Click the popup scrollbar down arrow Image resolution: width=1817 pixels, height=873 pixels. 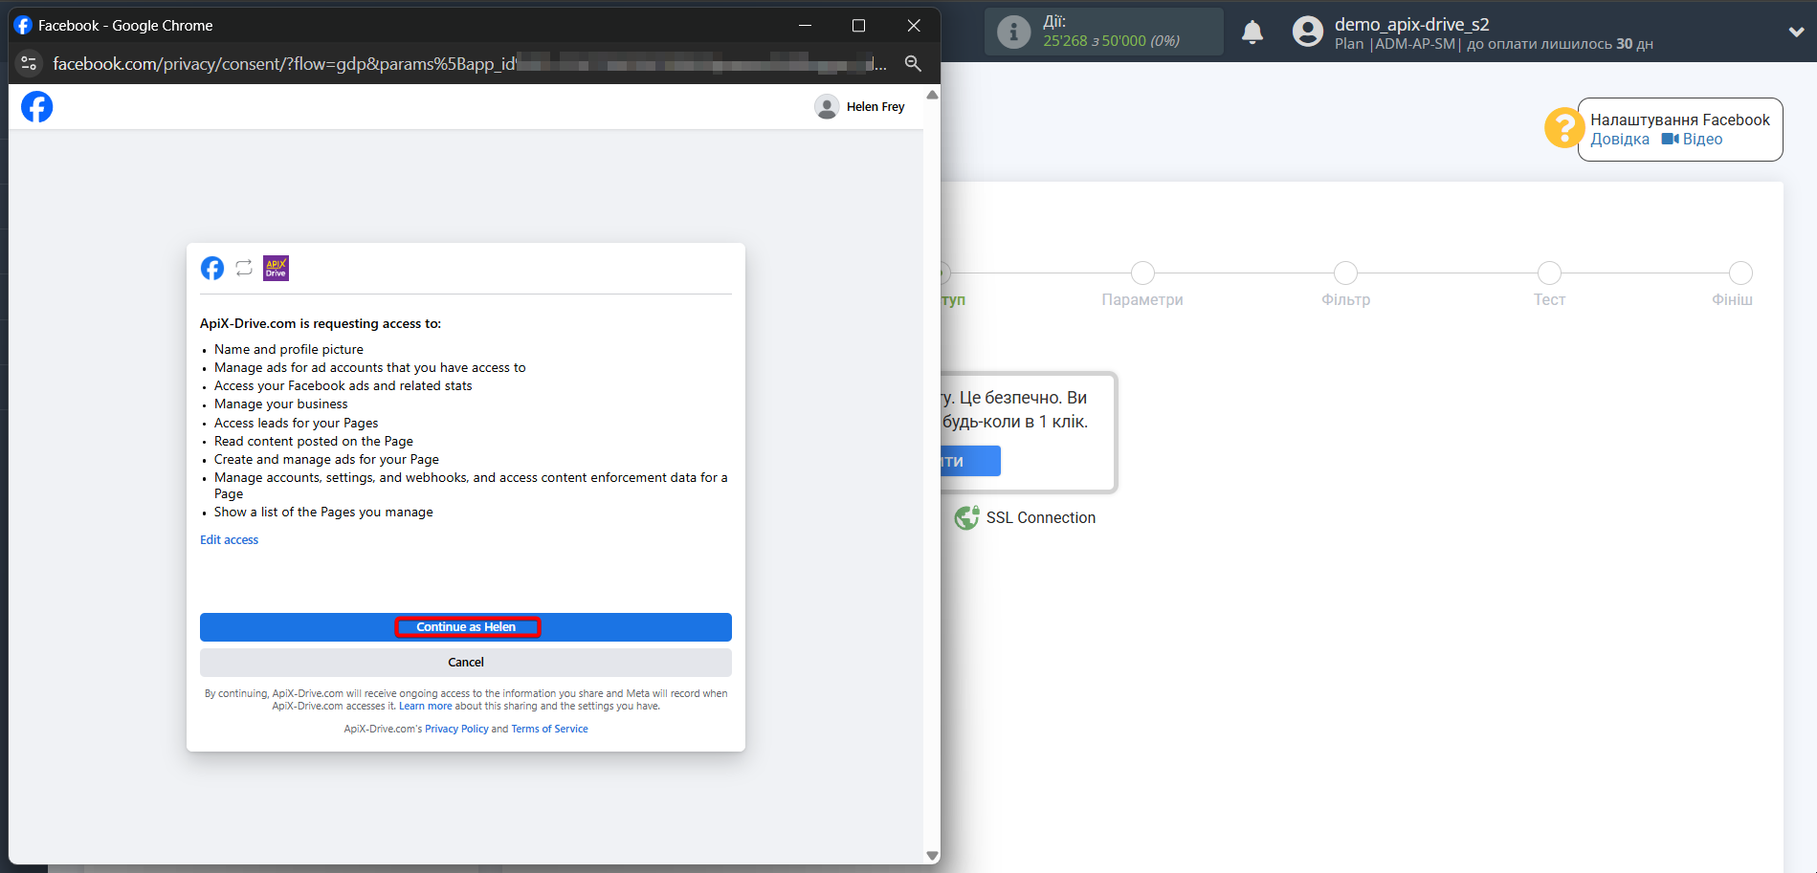[x=932, y=856]
